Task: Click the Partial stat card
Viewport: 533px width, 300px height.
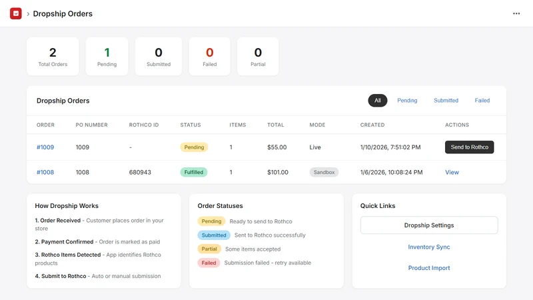Action: tap(258, 57)
